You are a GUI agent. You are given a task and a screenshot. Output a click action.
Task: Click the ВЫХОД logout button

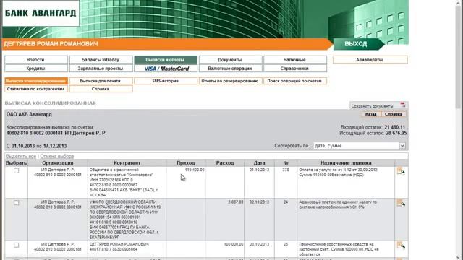[x=358, y=44]
